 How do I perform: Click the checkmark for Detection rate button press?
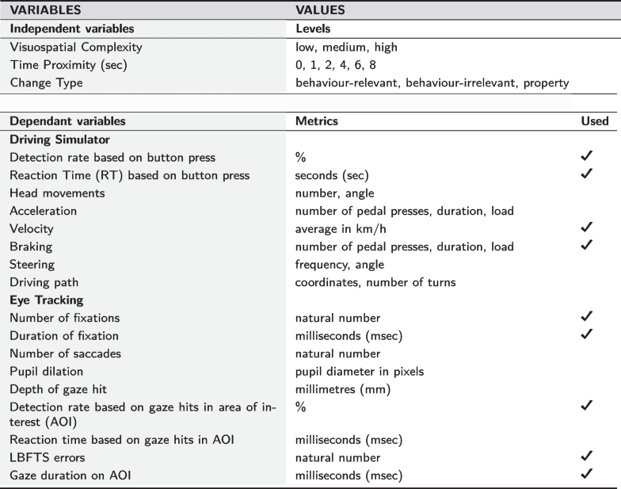tap(587, 158)
